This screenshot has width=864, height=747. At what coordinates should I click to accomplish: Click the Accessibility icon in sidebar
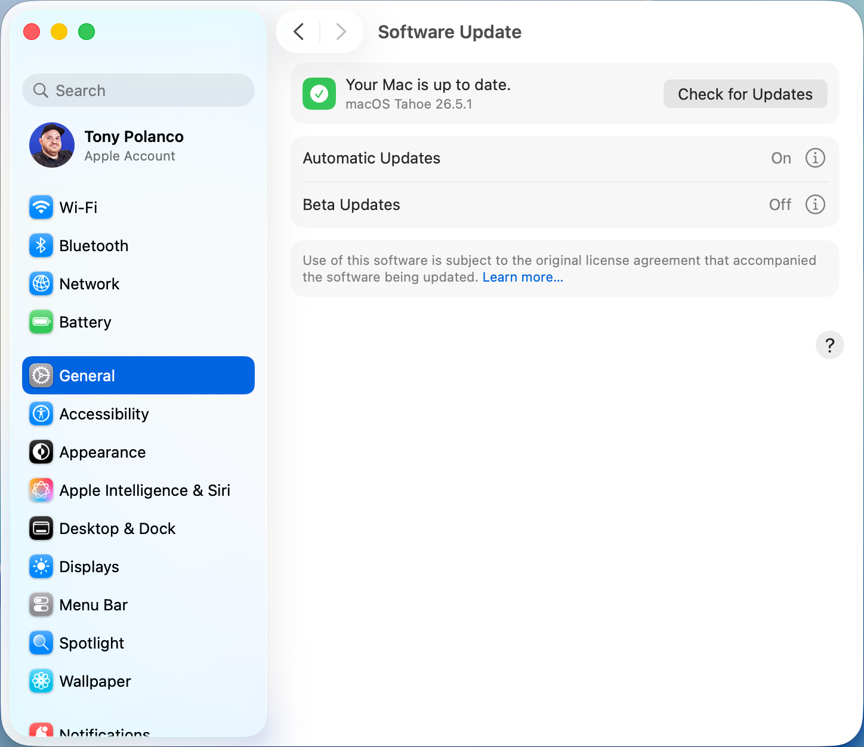click(41, 413)
